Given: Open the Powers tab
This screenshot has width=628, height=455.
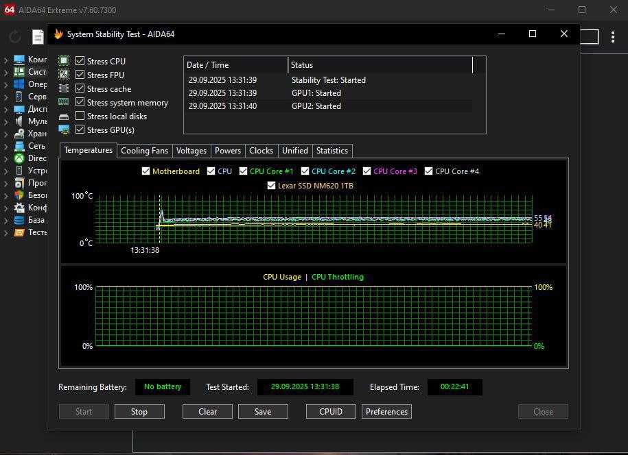Looking at the screenshot, I should coord(228,151).
